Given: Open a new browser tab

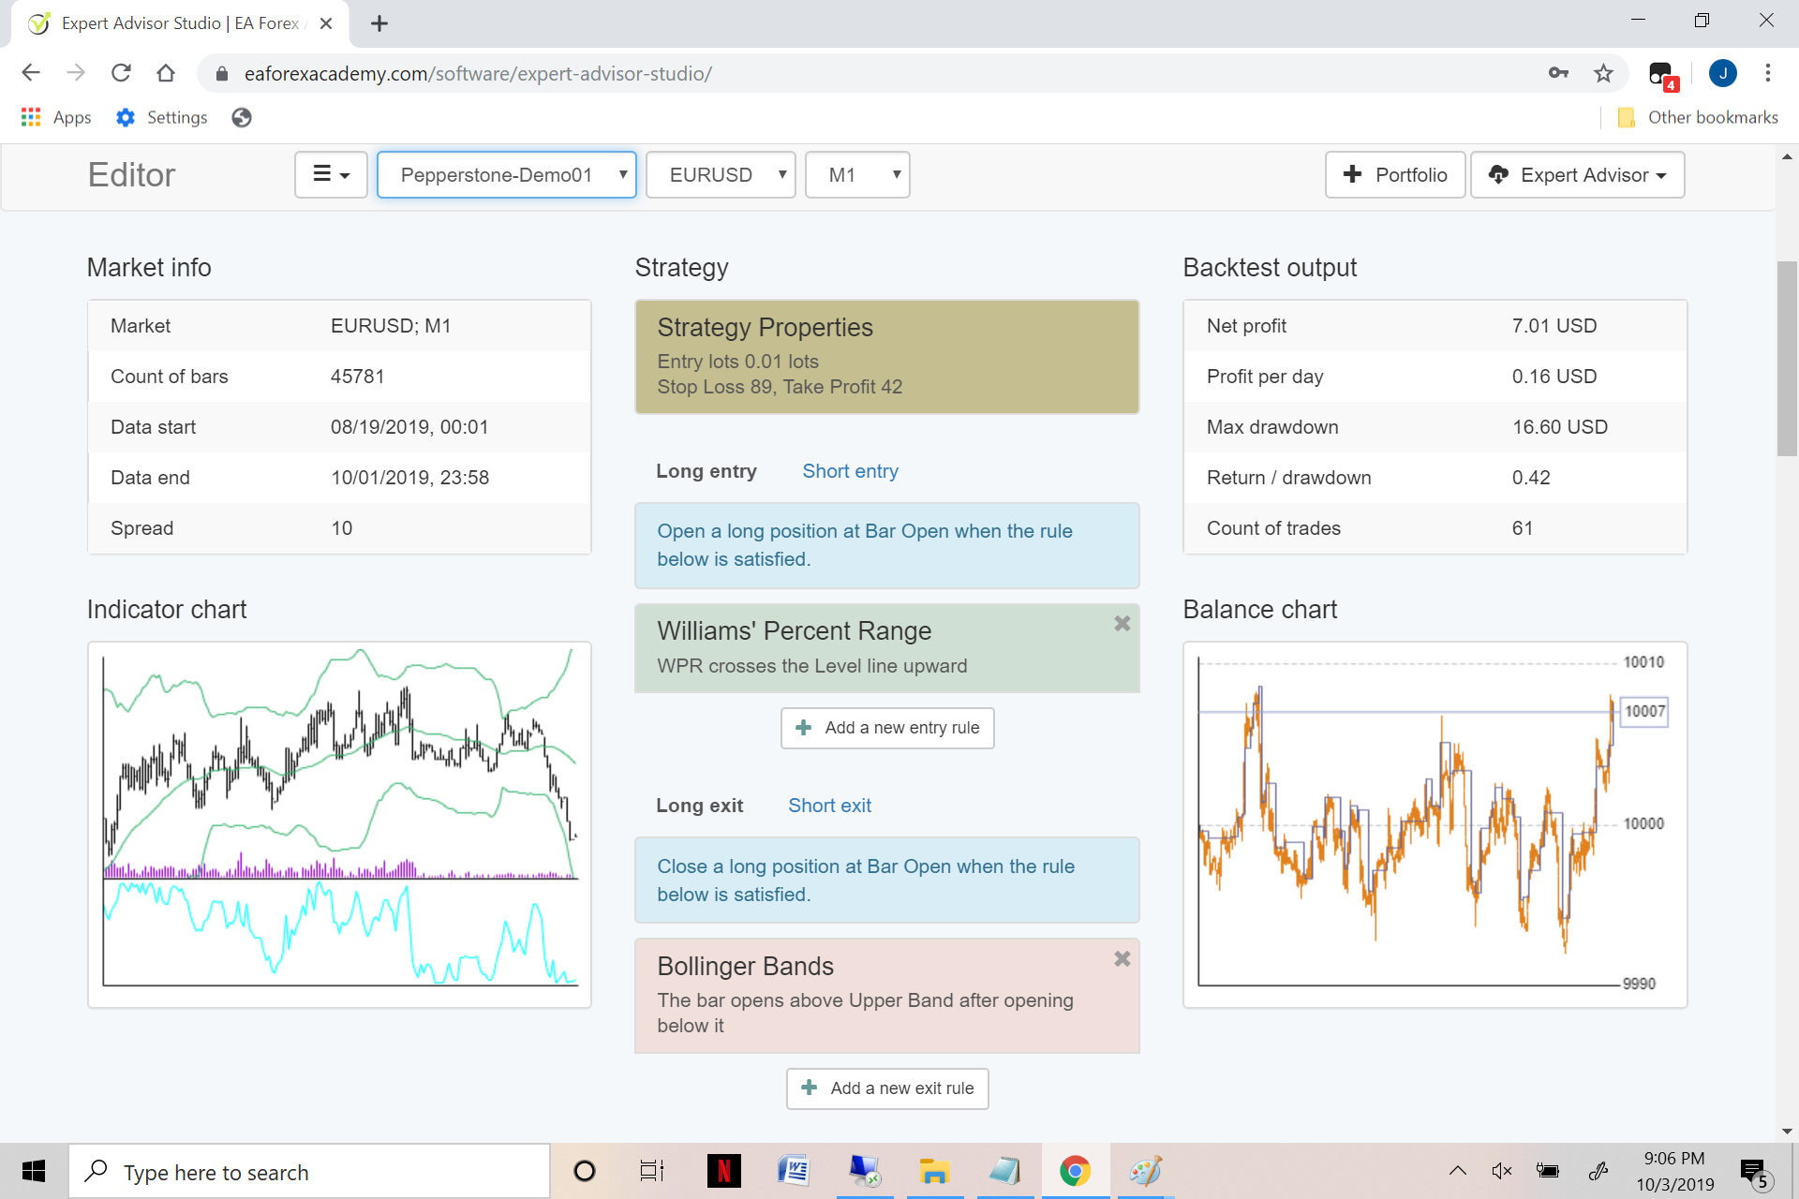Looking at the screenshot, I should pyautogui.click(x=379, y=23).
